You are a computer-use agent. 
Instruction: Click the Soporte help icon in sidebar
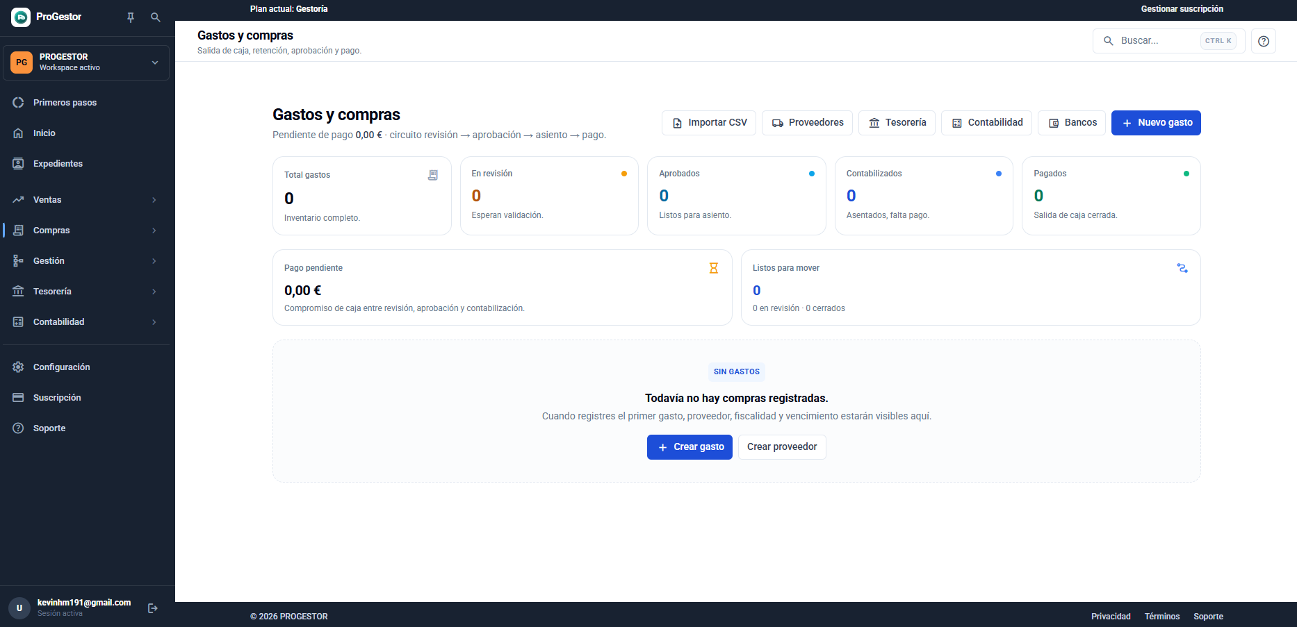click(x=18, y=428)
